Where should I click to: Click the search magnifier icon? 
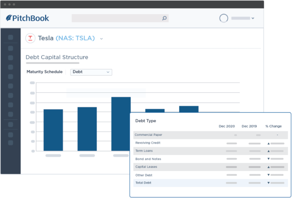click(164, 18)
